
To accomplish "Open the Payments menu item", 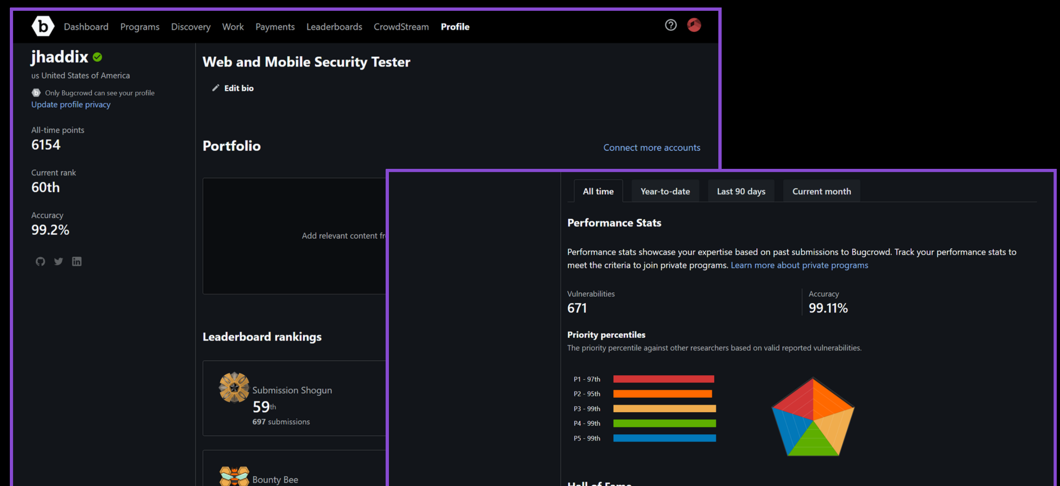I will tap(275, 27).
